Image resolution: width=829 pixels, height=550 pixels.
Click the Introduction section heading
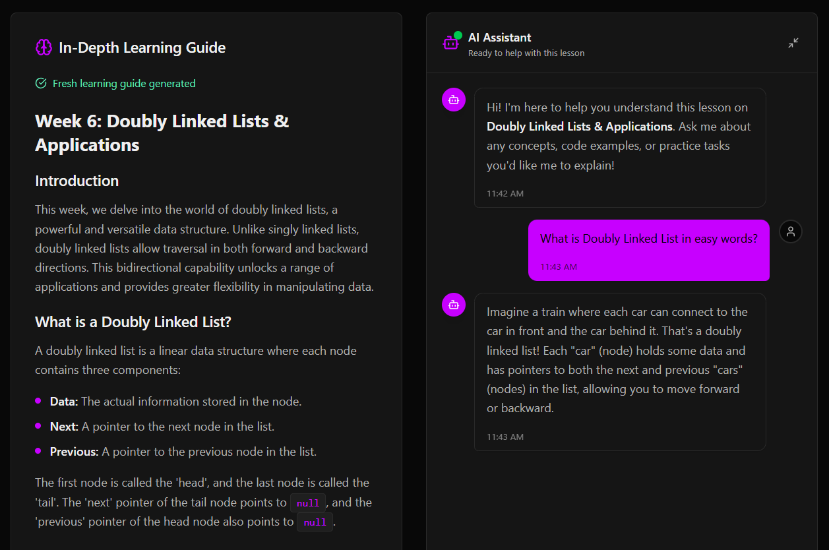(77, 181)
